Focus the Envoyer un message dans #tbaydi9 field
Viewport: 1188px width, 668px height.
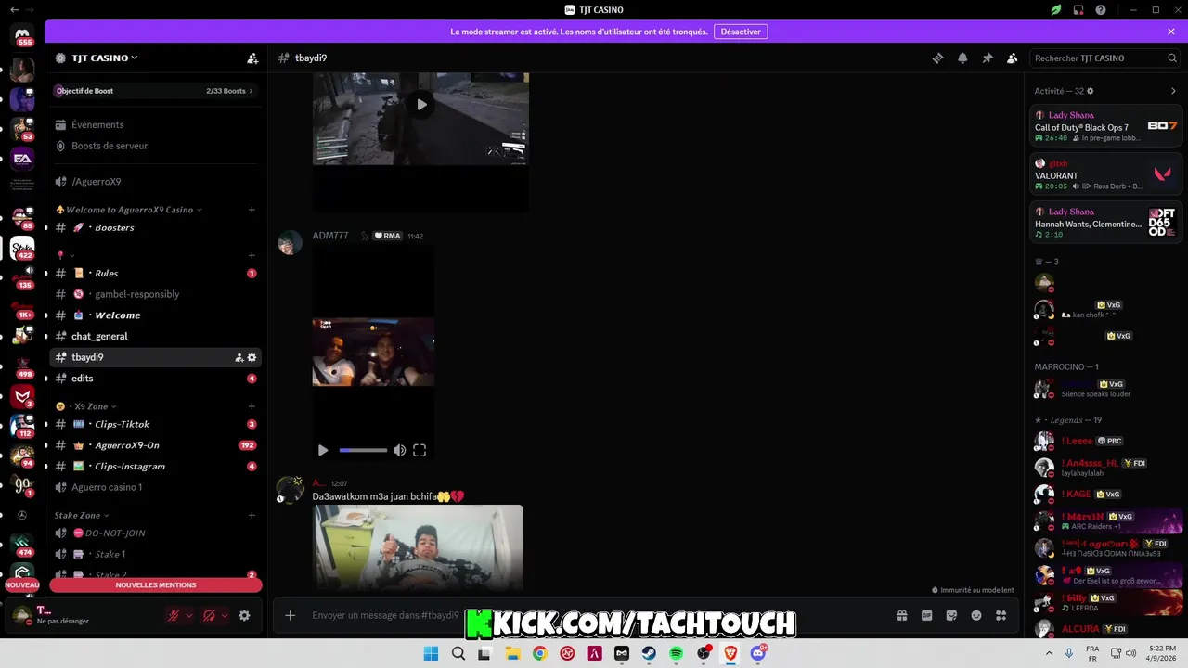(x=594, y=615)
